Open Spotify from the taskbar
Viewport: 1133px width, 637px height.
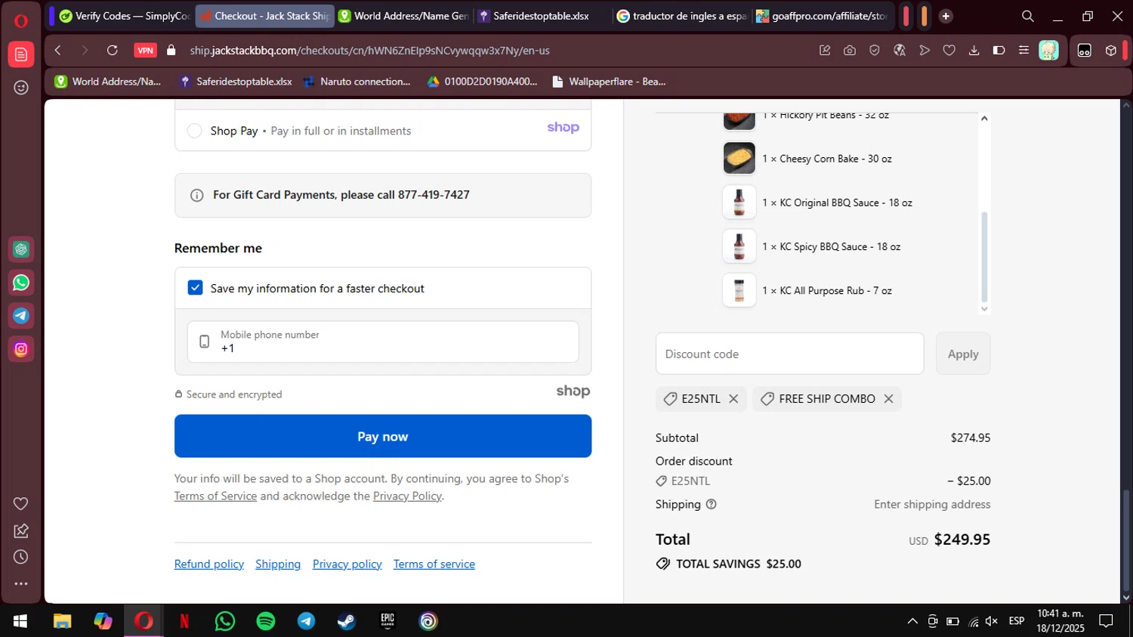click(x=266, y=621)
